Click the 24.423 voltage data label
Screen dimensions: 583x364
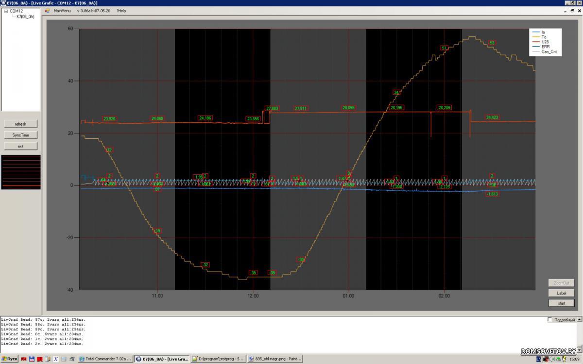pyautogui.click(x=492, y=117)
